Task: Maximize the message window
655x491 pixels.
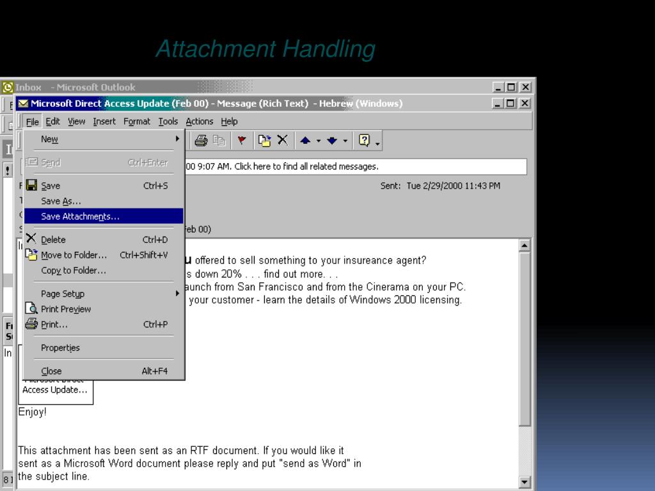Action: tap(510, 103)
